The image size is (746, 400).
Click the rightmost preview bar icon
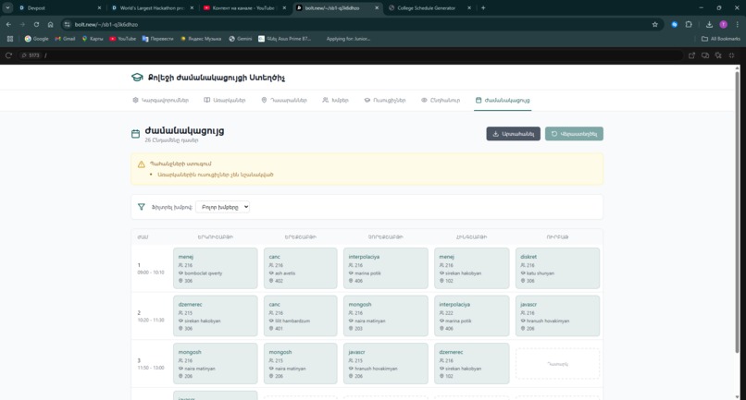[x=732, y=55]
